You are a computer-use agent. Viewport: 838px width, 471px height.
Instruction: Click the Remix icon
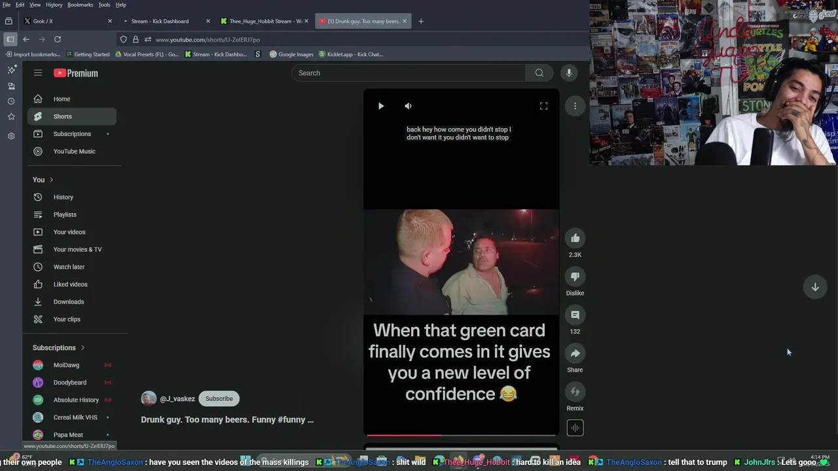575,392
